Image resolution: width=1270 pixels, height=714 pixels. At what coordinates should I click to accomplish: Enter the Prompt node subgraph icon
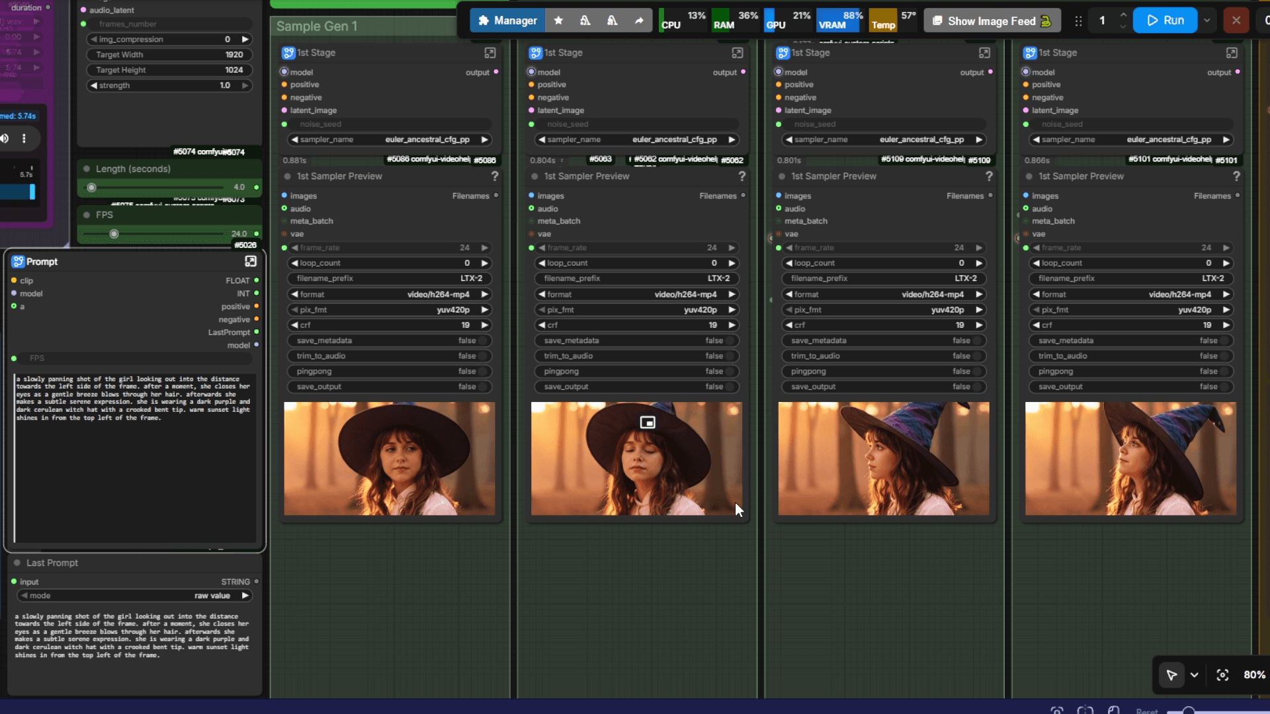[251, 261]
